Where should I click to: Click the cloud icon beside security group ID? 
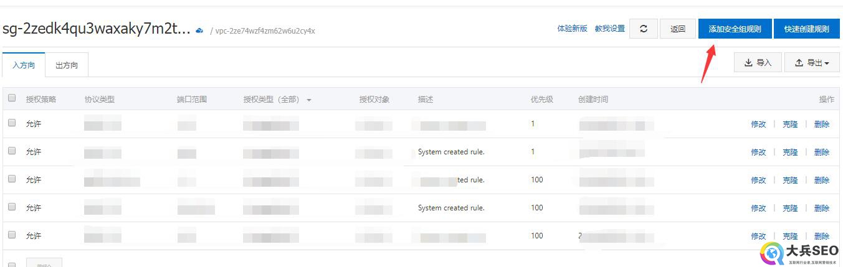(199, 30)
